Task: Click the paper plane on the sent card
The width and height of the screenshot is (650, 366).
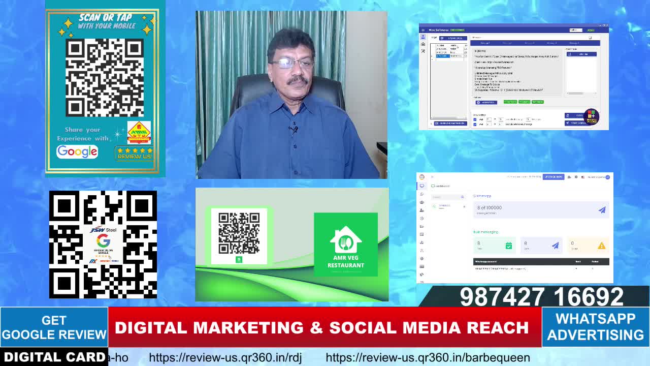Action: 555,246
